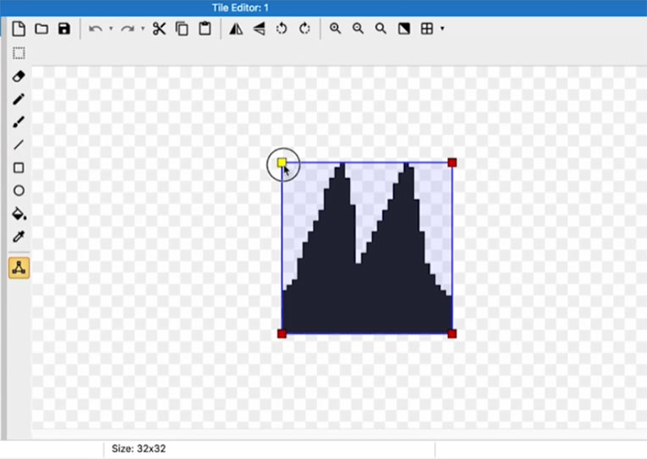The height and width of the screenshot is (459, 647).
Task: Copy the selection
Action: click(182, 29)
